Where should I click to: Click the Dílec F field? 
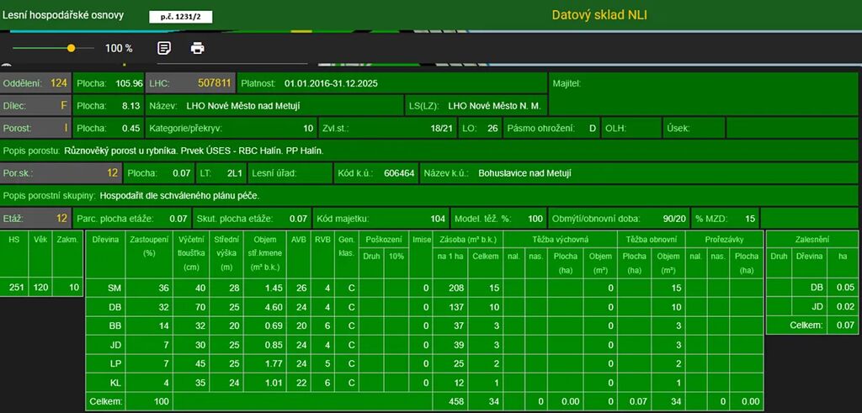click(x=35, y=106)
